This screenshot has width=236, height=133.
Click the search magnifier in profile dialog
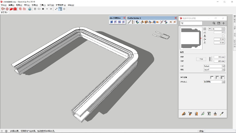[x=214, y=23]
